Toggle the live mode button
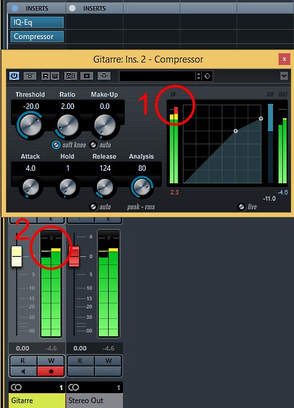Screen dimensions: 294x408 click(x=241, y=207)
